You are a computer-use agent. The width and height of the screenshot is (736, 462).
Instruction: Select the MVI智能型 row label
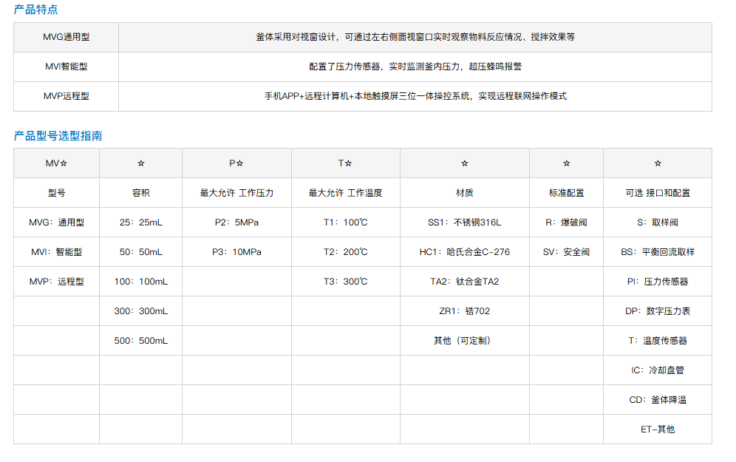67,67
